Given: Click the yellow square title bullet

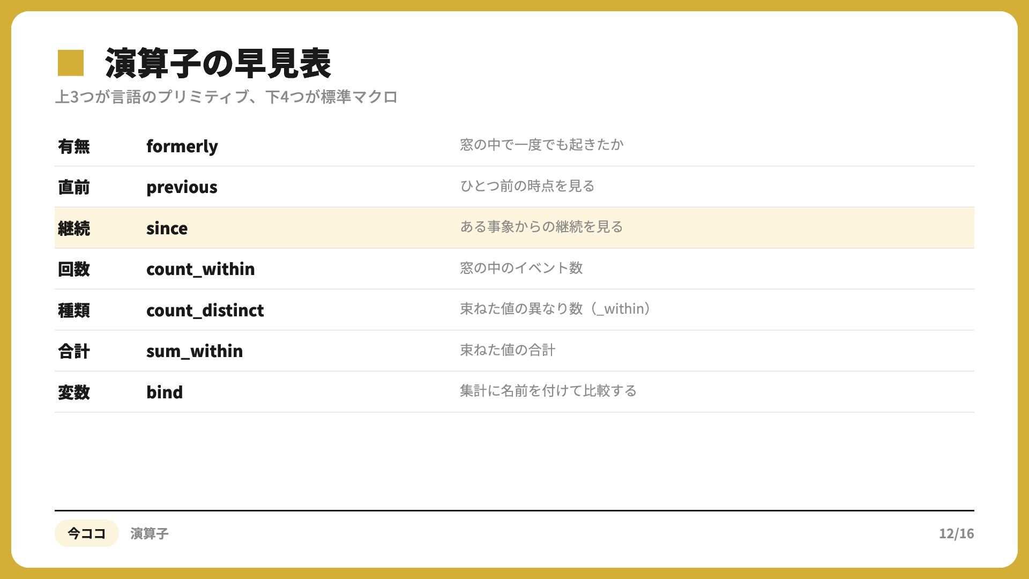Looking at the screenshot, I should [x=71, y=63].
